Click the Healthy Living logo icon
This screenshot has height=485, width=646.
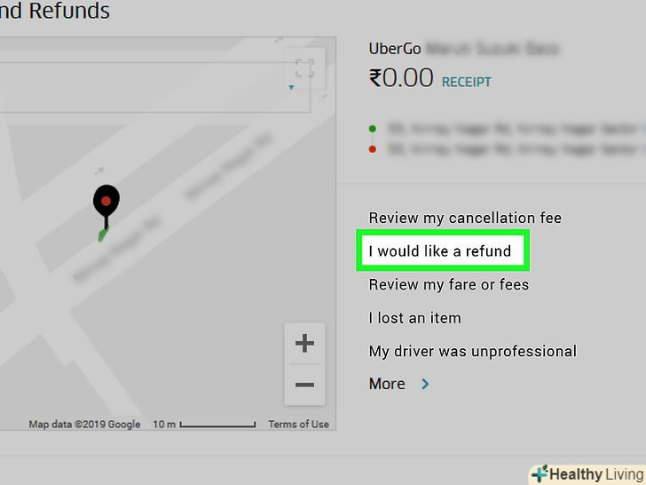point(540,473)
